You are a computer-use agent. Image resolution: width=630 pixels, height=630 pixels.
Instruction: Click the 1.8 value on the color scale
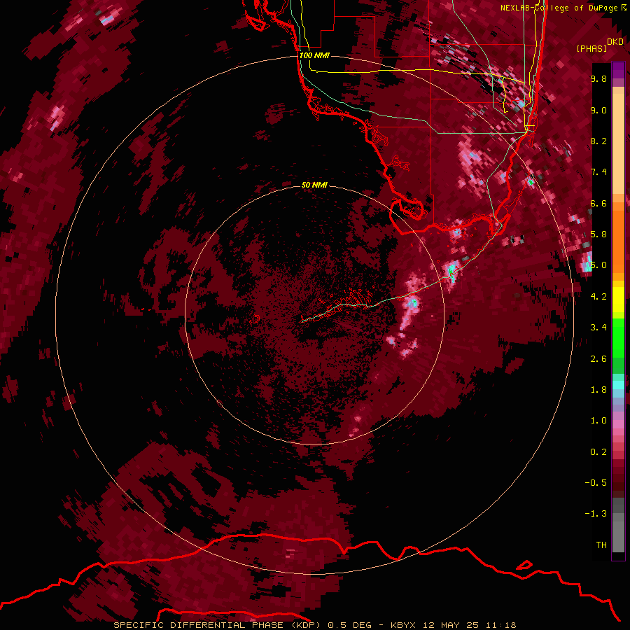pos(598,390)
